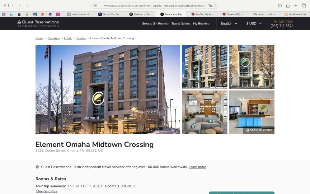
Task: Click the Share icon in Safari toolbar
Action: [288, 5]
